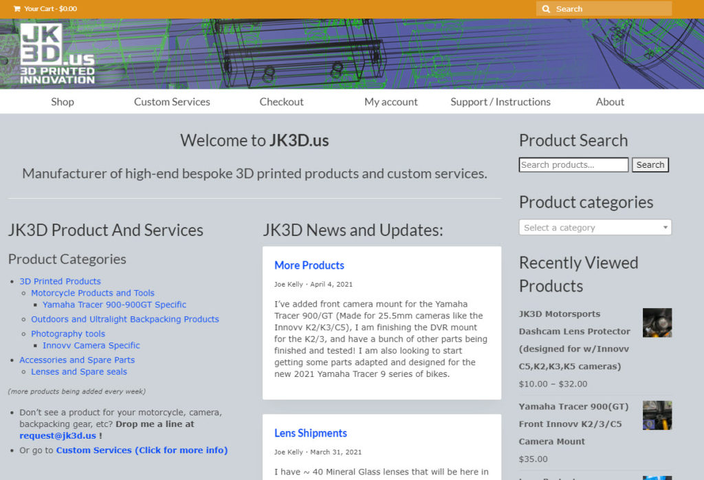This screenshot has height=480, width=704.
Task: Open the JK3D.us logo
Action: tap(58, 54)
